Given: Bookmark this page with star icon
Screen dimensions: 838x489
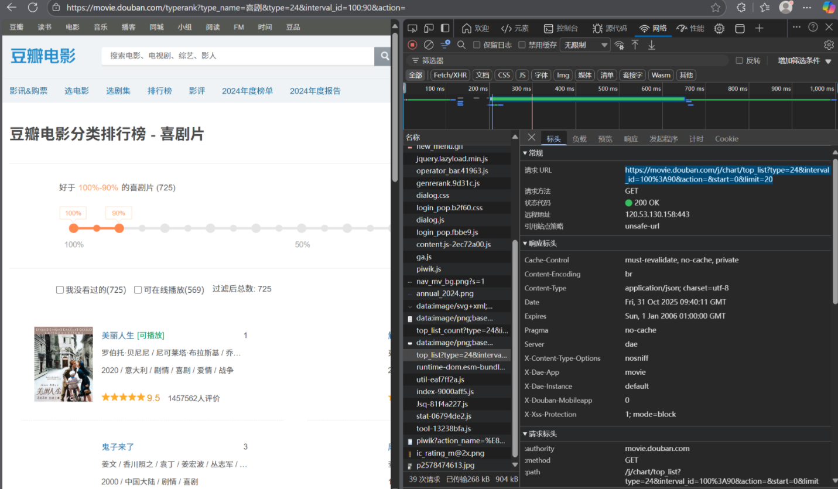Looking at the screenshot, I should pos(716,8).
